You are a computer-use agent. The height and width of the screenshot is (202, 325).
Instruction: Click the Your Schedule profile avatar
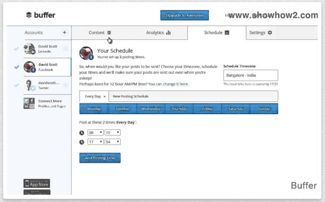86,53
